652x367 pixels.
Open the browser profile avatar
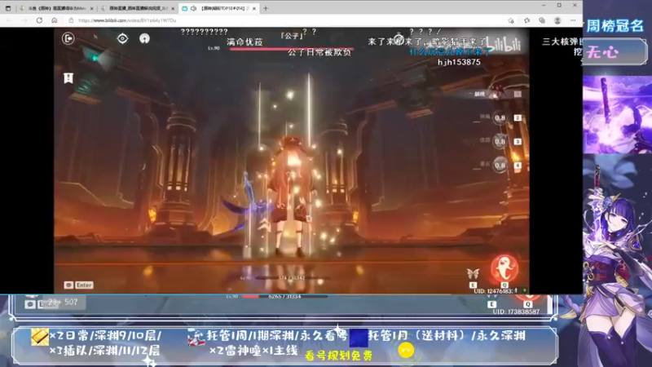tap(557, 20)
